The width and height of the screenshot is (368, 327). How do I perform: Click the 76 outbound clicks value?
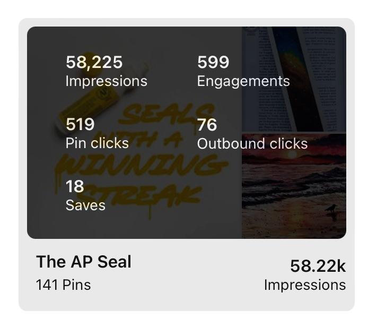coord(207,125)
